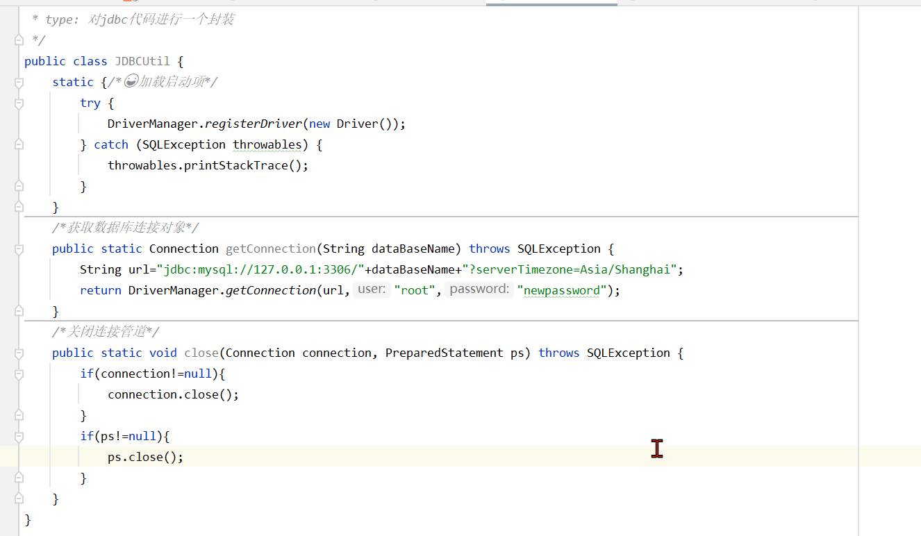Collapse the if(connection!=null) block marker
The height and width of the screenshot is (536, 921).
click(19, 374)
